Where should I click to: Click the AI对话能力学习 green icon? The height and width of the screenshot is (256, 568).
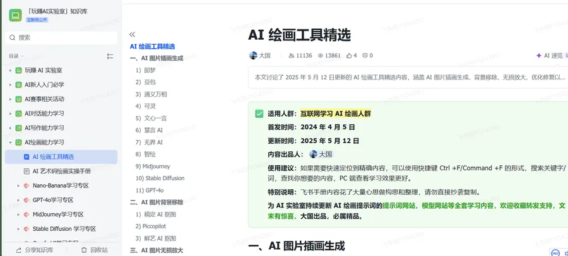(18, 113)
